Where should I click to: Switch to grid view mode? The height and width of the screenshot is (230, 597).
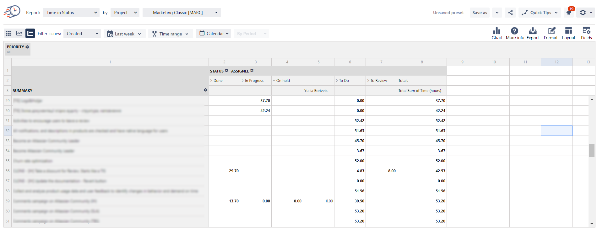click(8, 33)
